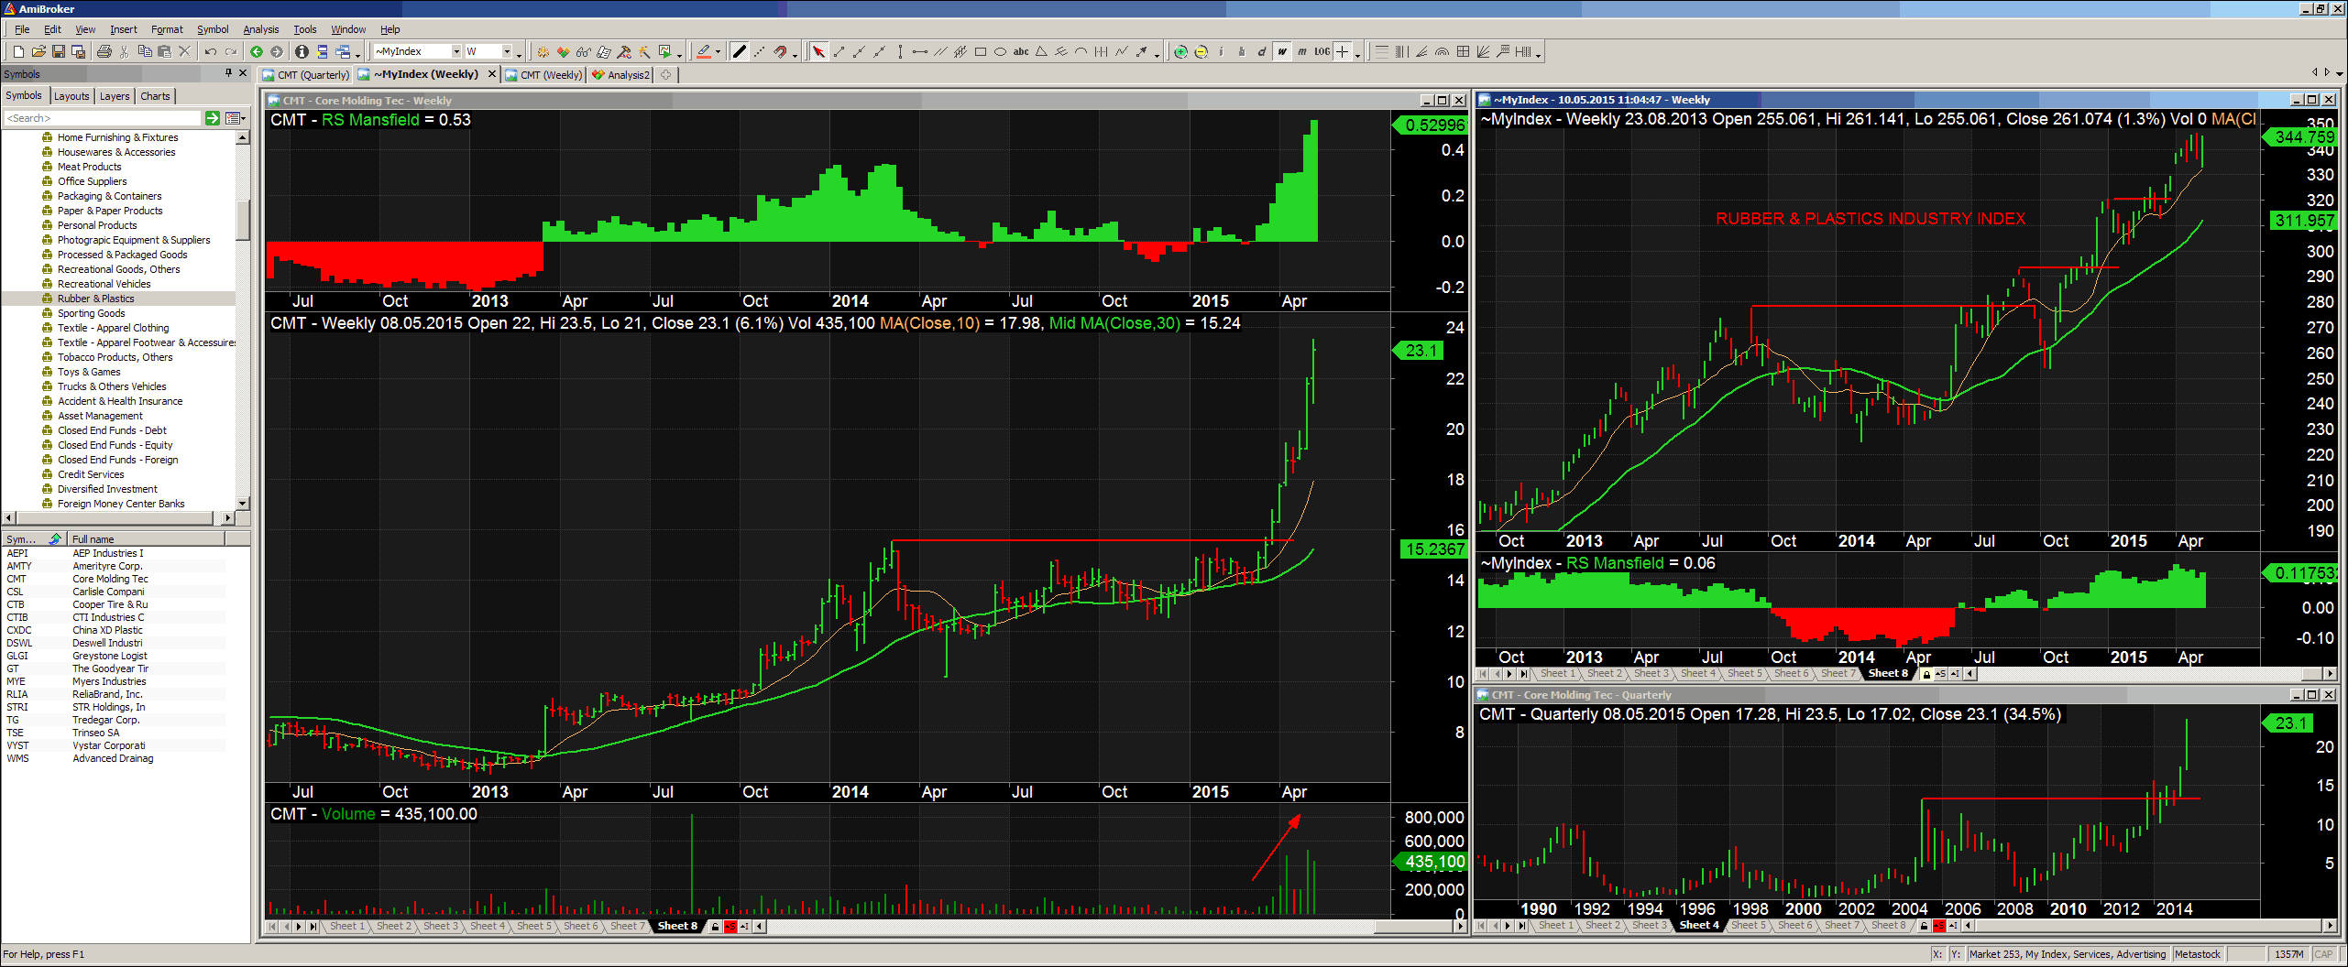2348x967 pixels.
Task: Open the W interval dropdown
Action: (506, 52)
